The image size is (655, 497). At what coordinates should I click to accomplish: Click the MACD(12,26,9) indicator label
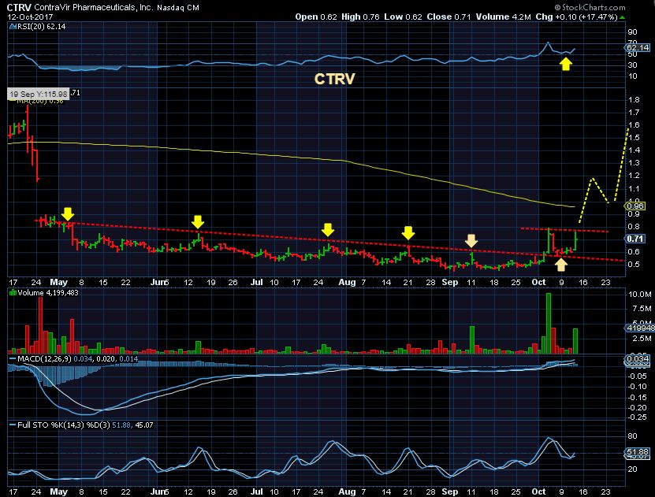(45, 359)
